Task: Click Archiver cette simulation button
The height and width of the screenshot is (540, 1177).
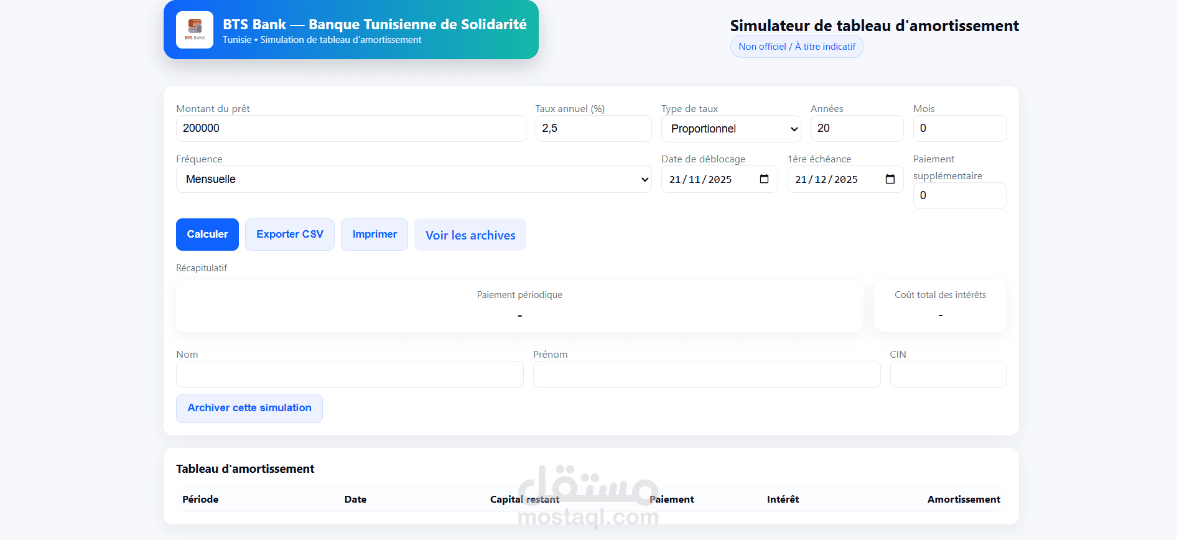Action: (x=249, y=408)
